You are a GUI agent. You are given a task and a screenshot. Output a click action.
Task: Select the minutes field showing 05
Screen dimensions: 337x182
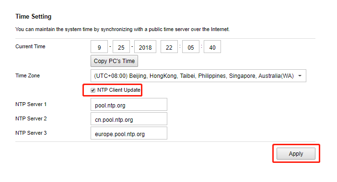click(191, 47)
